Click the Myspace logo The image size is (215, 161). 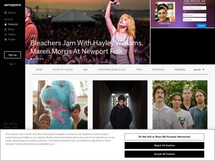point(13,5)
